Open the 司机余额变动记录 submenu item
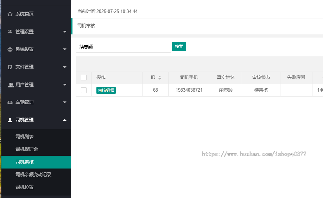The width and height of the screenshot is (323, 198). point(36,175)
